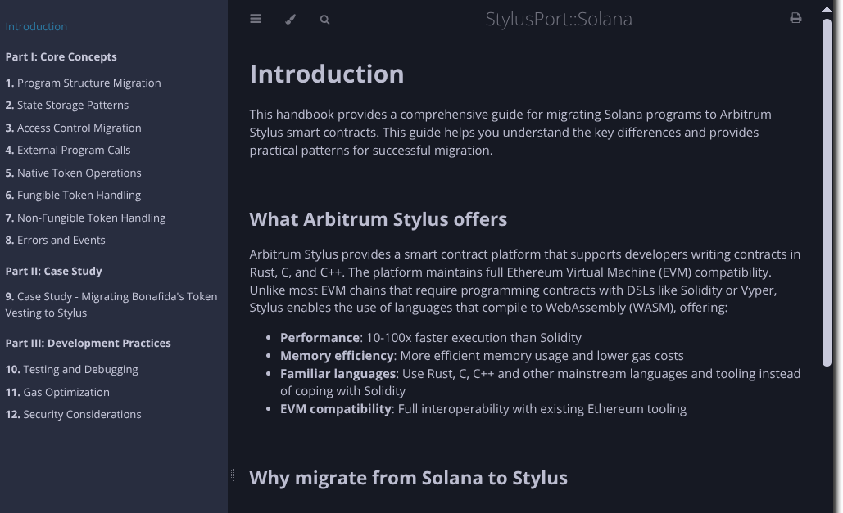Open chapter 5 Native Token Operations
The image size is (843, 513).
[74, 173]
